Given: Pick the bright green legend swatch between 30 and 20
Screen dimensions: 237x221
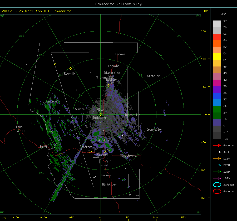Looking at the screenshot, I should (x=217, y=109).
